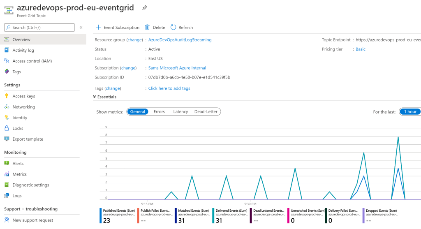This screenshot has height=229, width=421.
Task: Click the Locks padlock icon
Action: coord(7,128)
